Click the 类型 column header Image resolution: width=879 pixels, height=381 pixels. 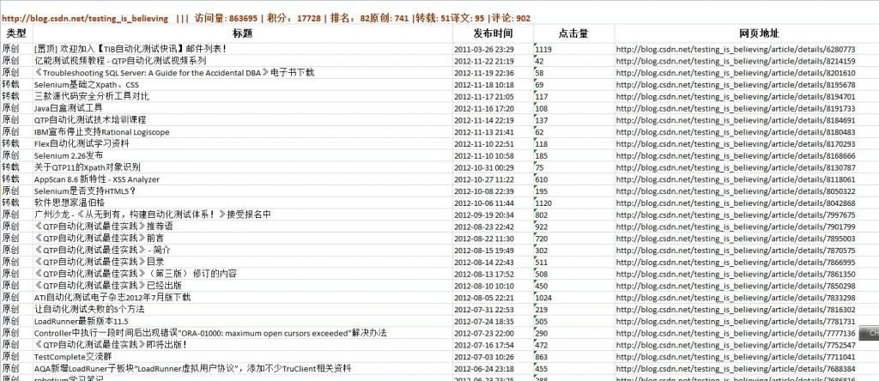point(16,33)
